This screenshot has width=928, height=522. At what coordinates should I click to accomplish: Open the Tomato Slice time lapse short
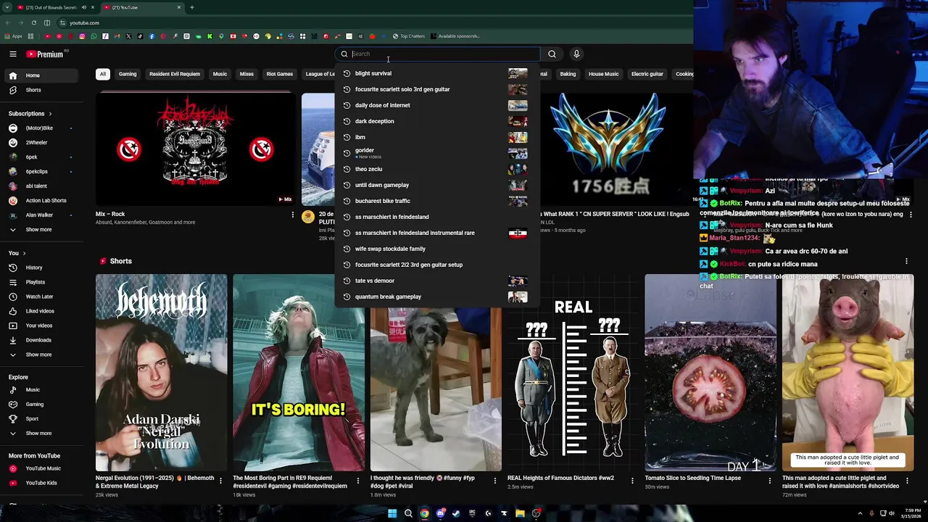point(710,373)
